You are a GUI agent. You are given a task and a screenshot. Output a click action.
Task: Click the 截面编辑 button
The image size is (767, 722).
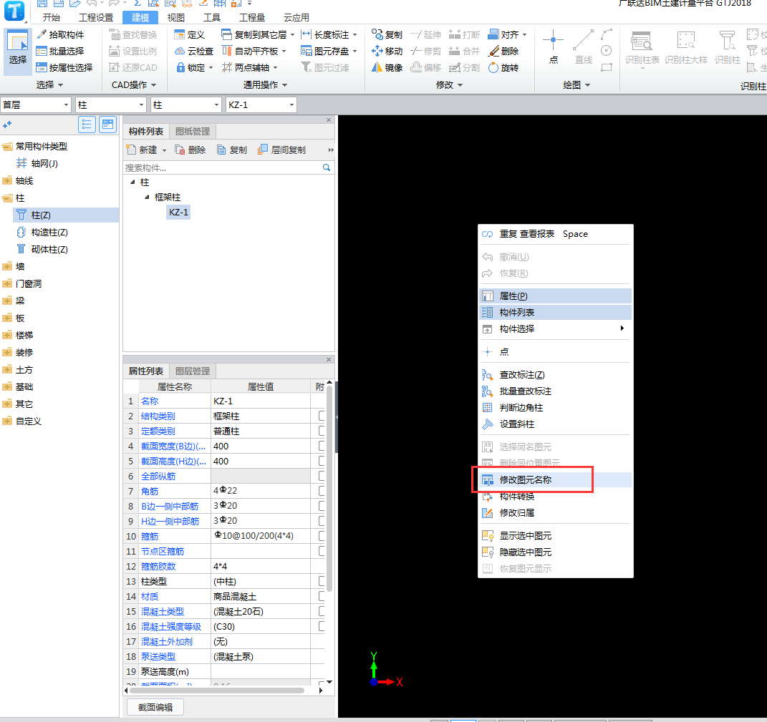tap(155, 708)
